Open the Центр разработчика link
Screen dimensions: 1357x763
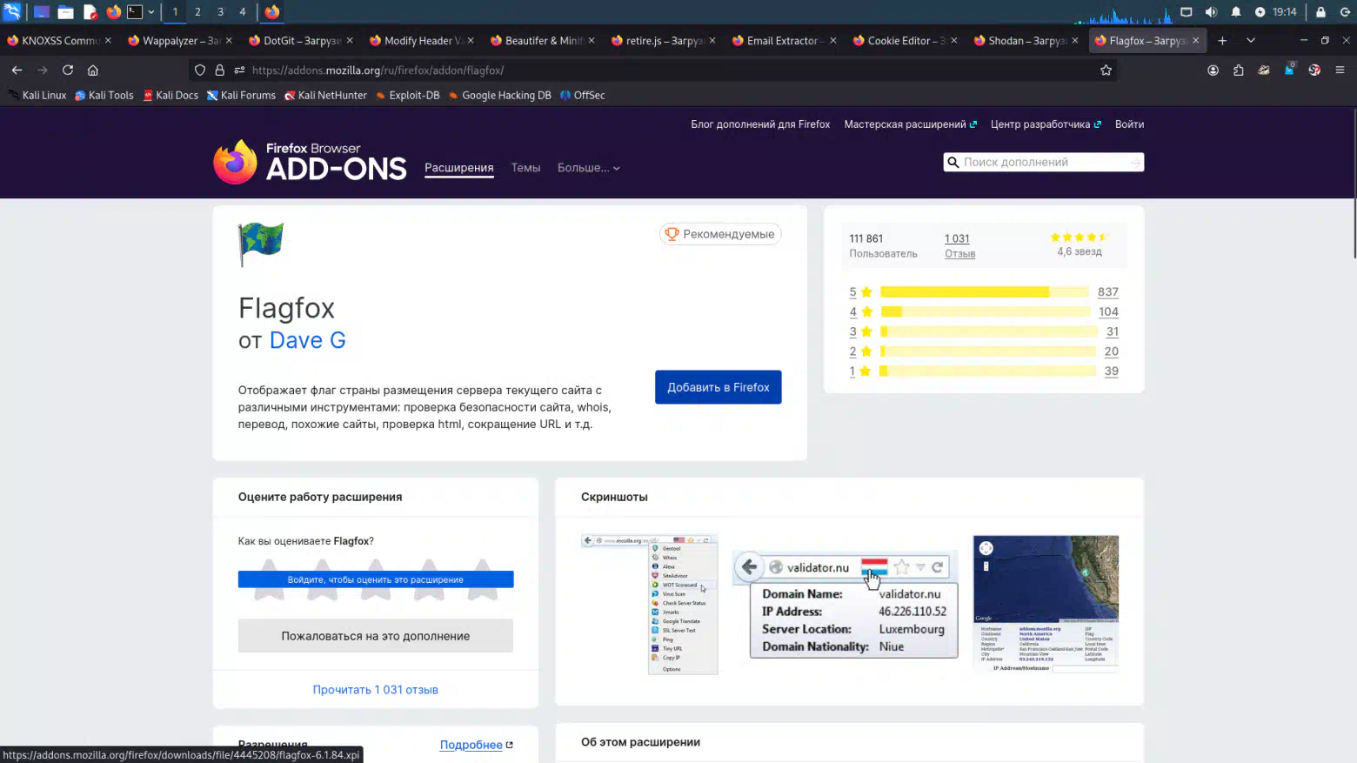pos(1046,124)
